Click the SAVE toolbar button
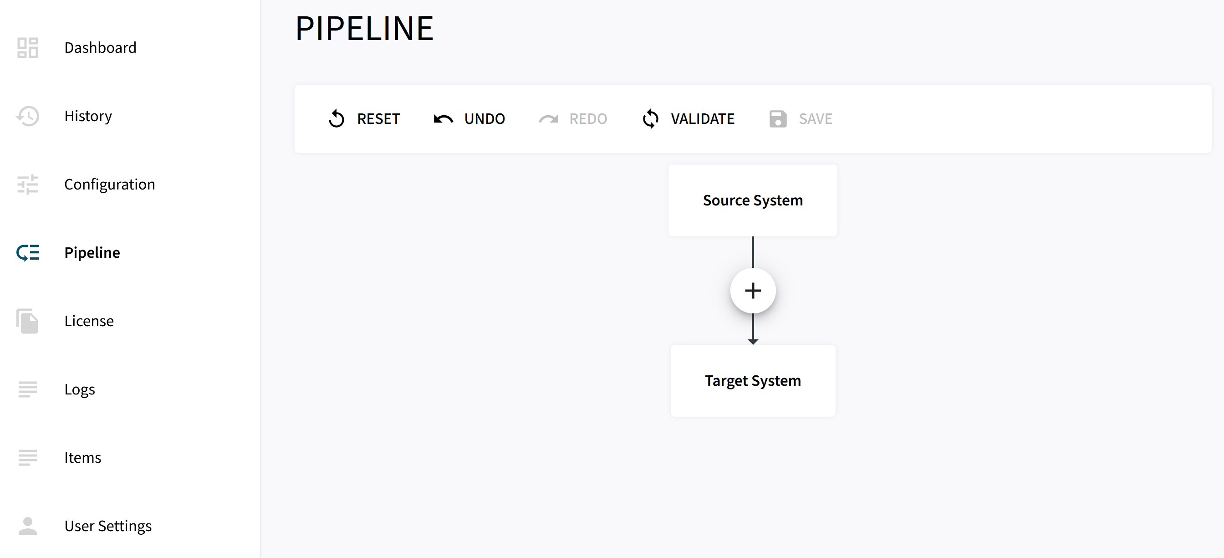Screen dimensions: 1224x558 pyautogui.click(x=801, y=119)
